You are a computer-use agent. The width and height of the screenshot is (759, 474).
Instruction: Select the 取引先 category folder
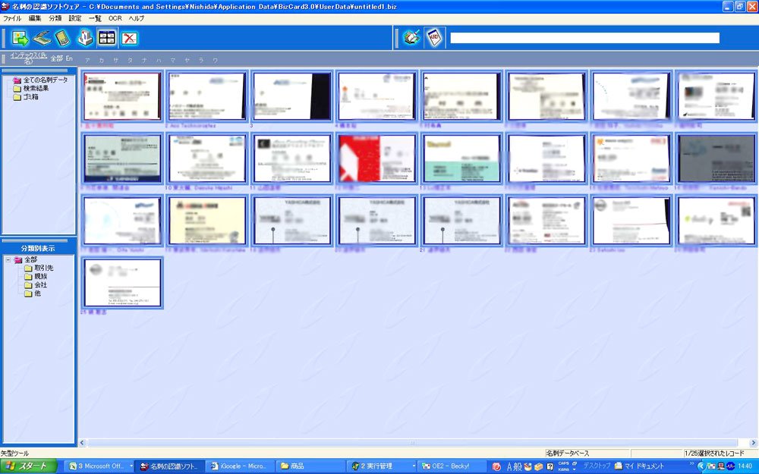(x=43, y=268)
